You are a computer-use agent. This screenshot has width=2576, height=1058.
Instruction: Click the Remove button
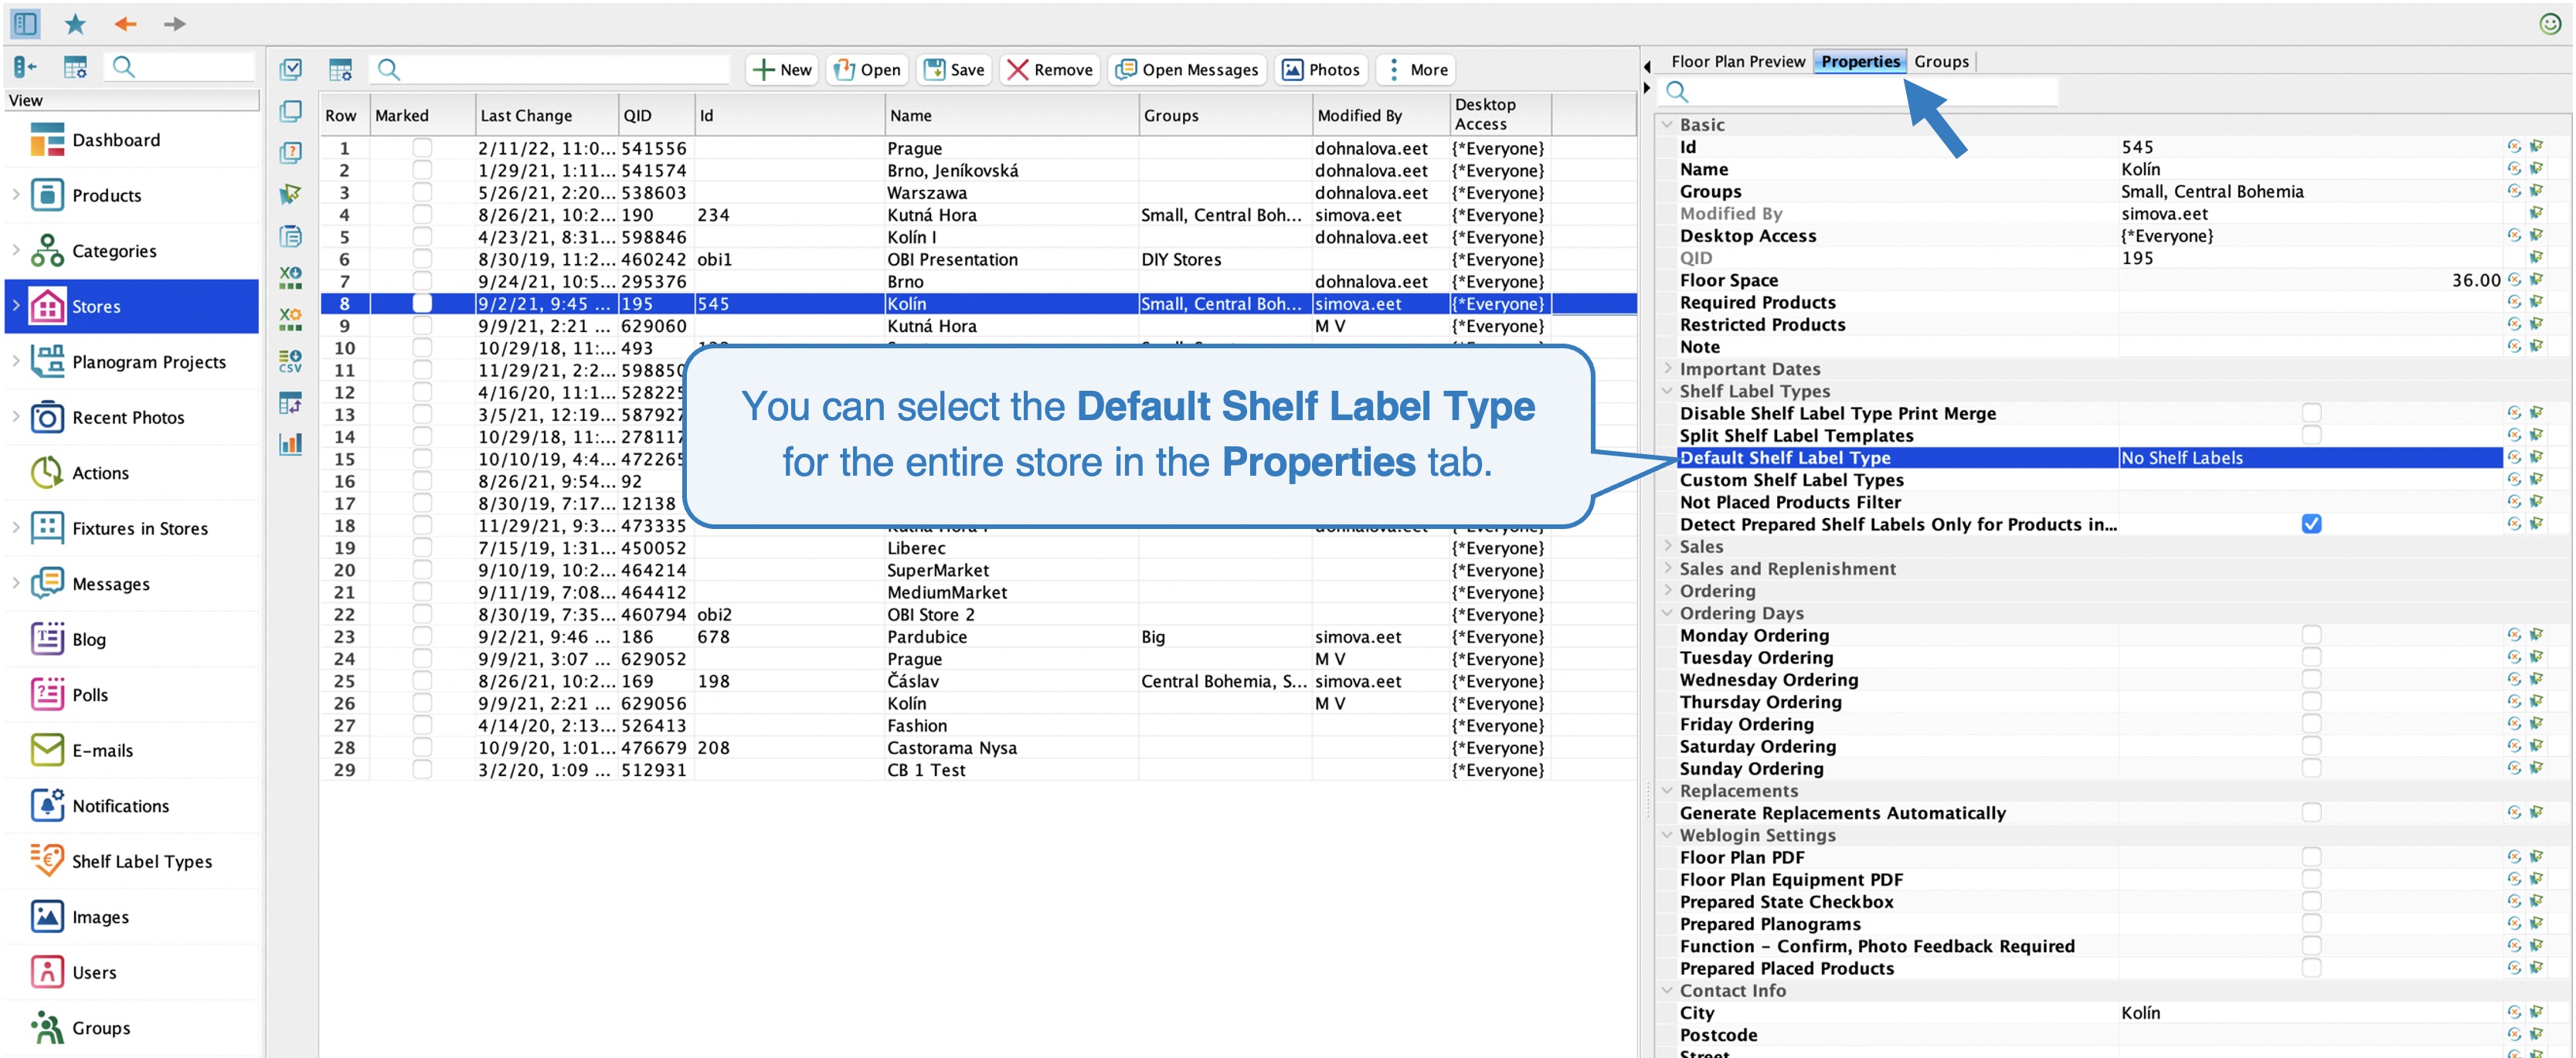(x=1050, y=70)
